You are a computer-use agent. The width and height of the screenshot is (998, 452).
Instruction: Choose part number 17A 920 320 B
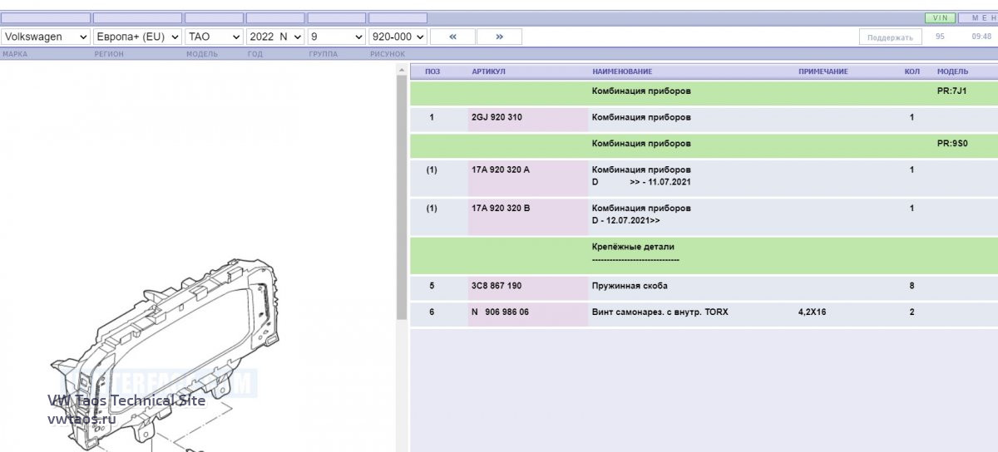pyautogui.click(x=501, y=208)
